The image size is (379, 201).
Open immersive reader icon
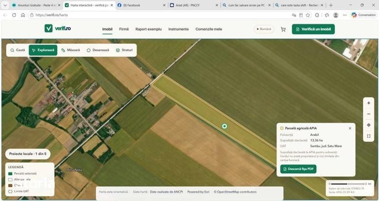(301, 15)
